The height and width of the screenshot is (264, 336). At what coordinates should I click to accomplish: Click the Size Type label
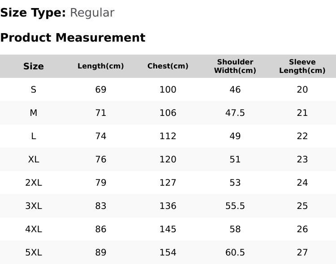33,13
